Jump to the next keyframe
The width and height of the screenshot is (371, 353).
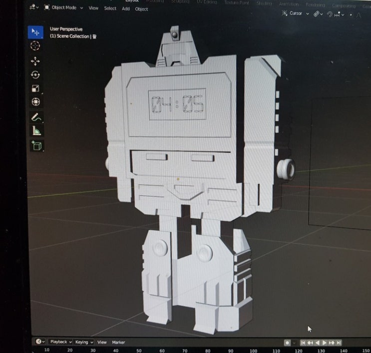332,342
